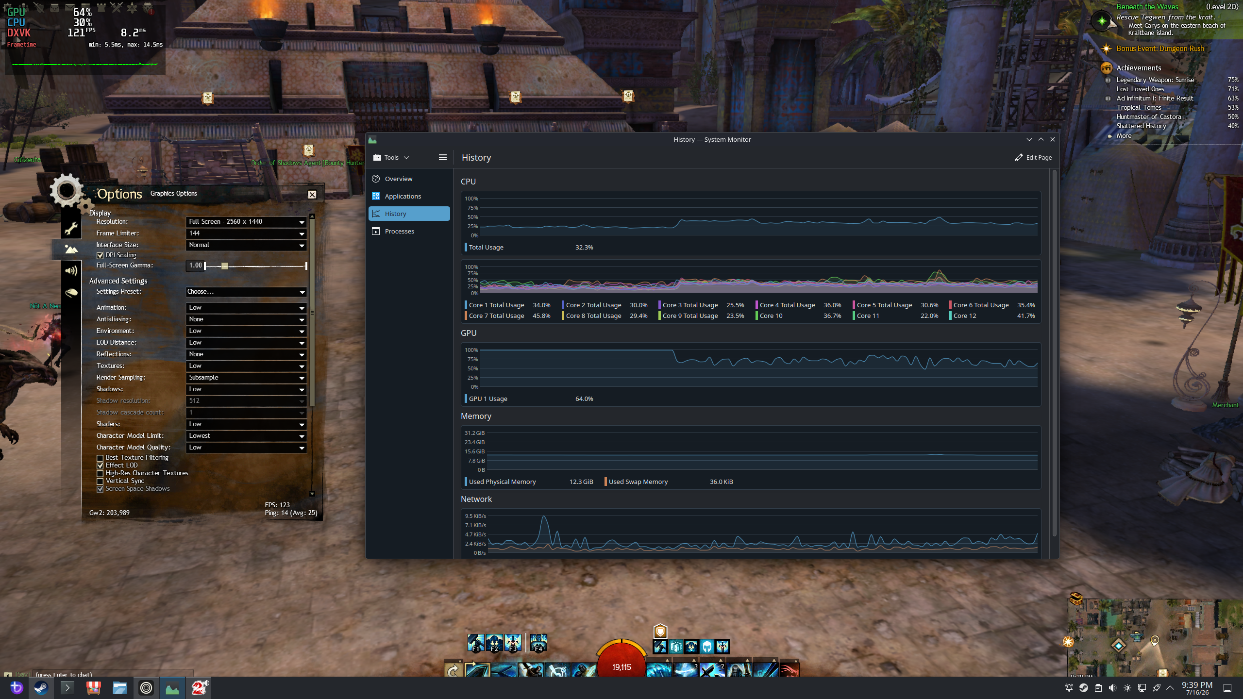Click More under Achievements list
Viewport: 1243px width, 699px height.
pos(1124,136)
